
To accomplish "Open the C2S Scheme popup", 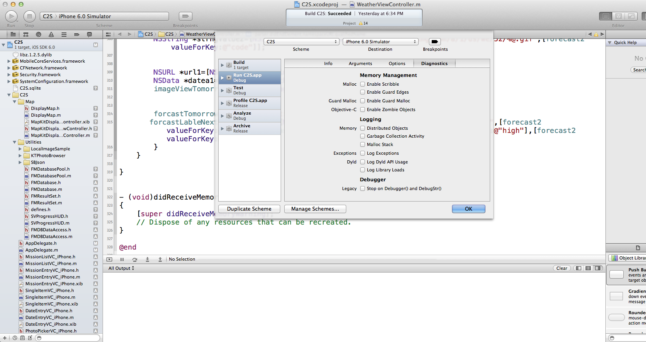I will click(x=301, y=42).
